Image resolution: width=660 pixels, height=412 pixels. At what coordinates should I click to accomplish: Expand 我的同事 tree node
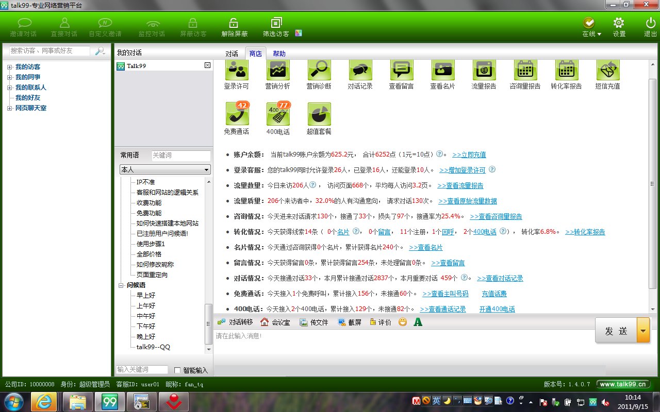(x=10, y=77)
